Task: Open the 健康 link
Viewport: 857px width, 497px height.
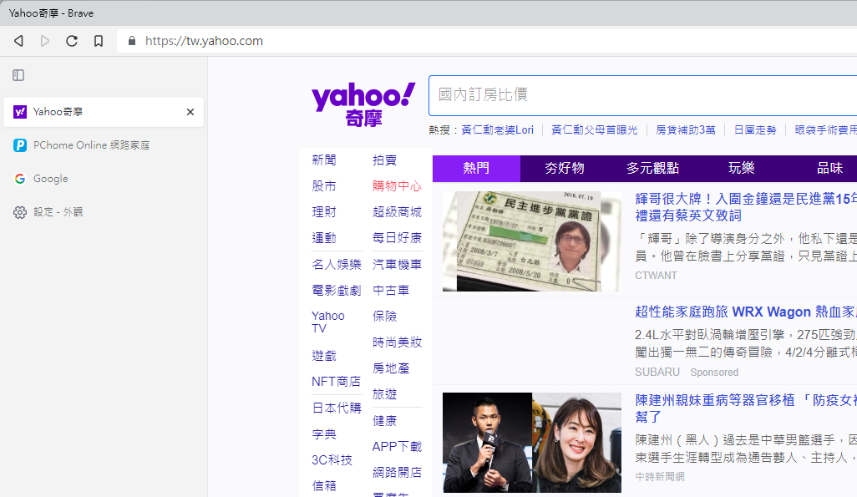Action: 385,421
